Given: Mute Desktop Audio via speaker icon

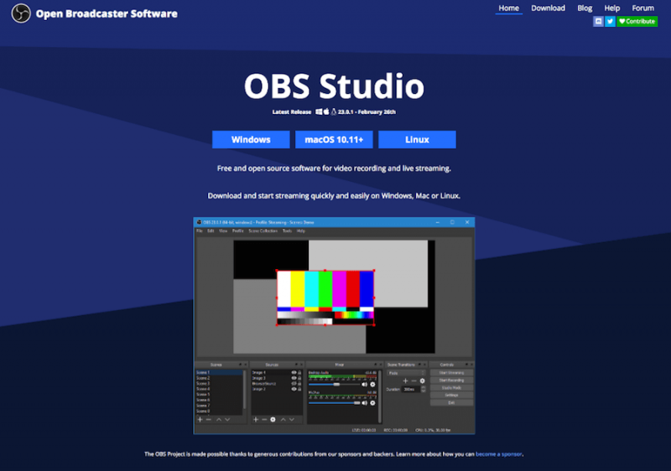Looking at the screenshot, I should [365, 384].
